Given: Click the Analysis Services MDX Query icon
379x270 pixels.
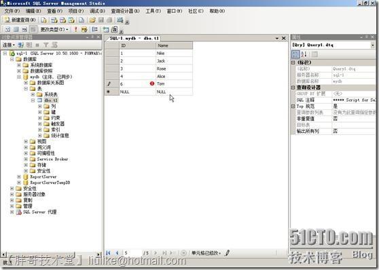Looking at the screenshot, I should point(54,20).
